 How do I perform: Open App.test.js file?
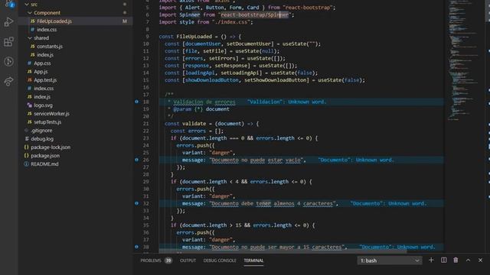point(45,80)
